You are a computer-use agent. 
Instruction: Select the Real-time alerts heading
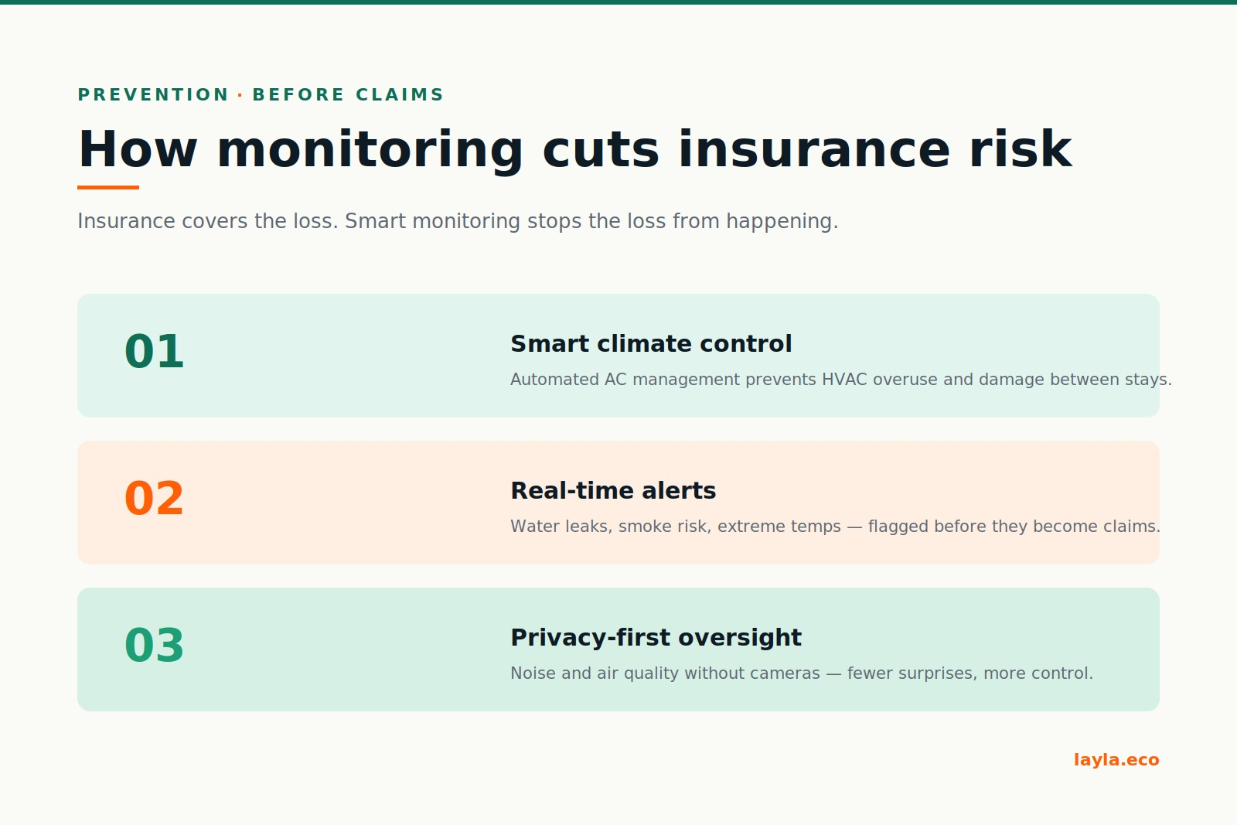tap(613, 491)
